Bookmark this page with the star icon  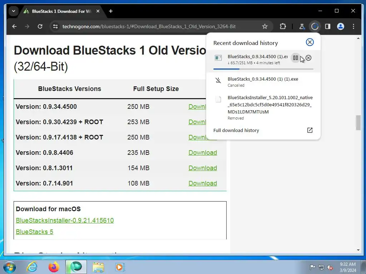265,26
